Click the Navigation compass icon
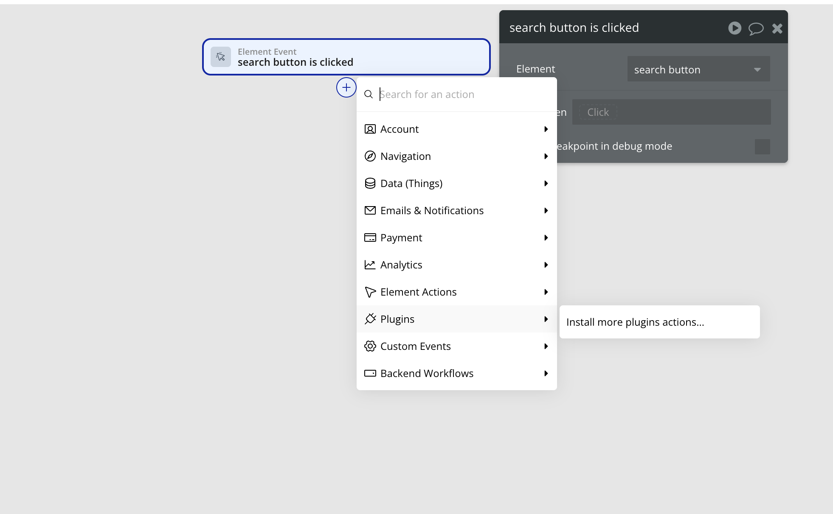 [x=370, y=156]
